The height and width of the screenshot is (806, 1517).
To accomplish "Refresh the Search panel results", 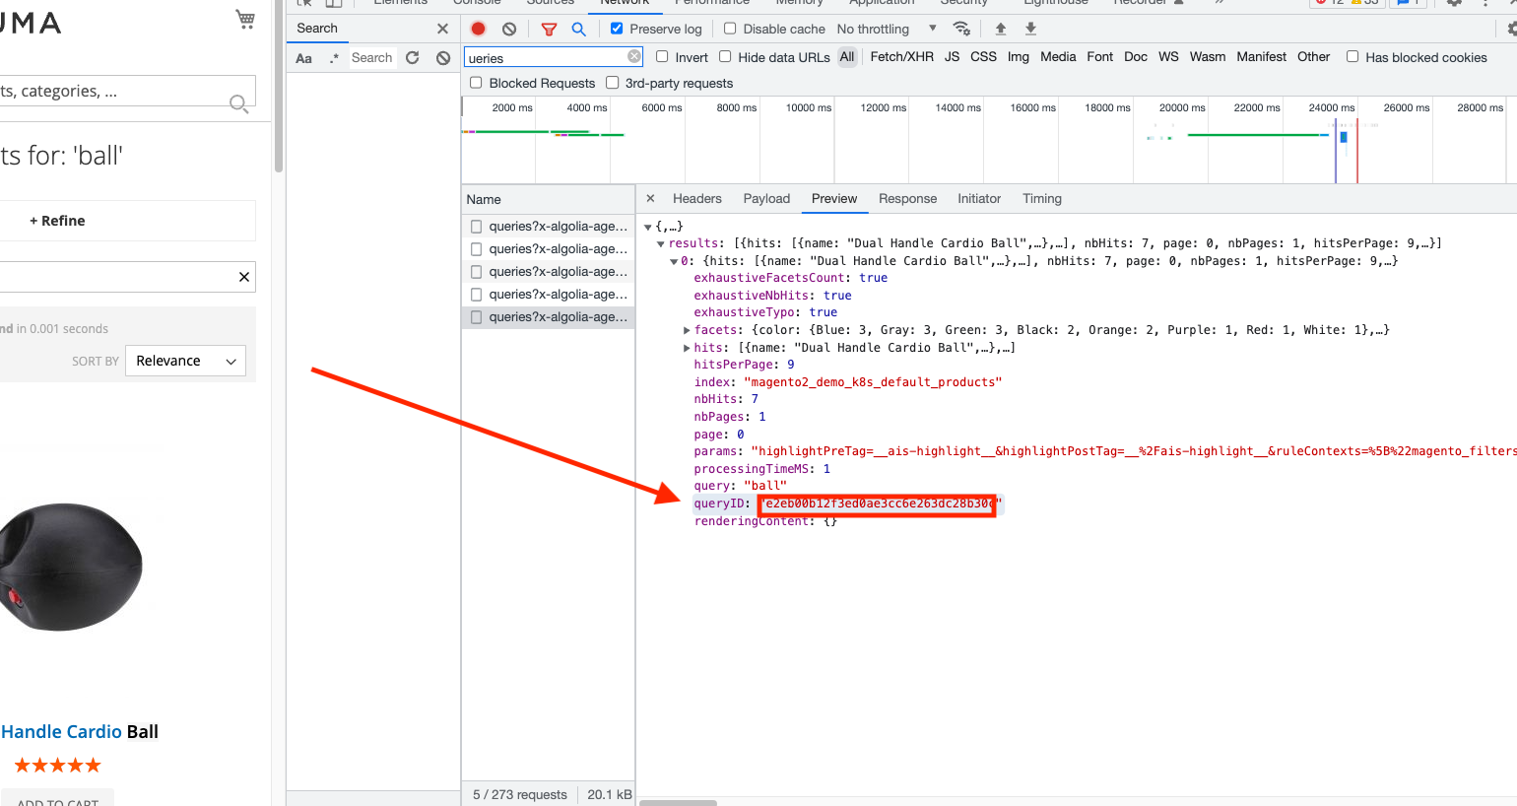I will click(x=413, y=58).
